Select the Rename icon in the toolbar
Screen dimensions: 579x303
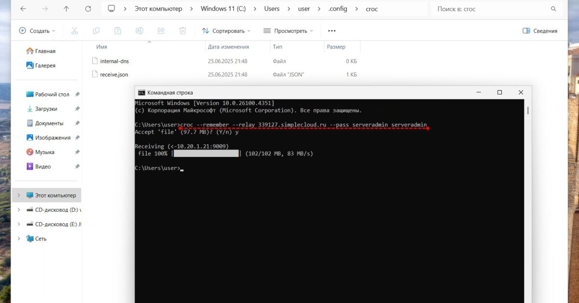(139, 30)
